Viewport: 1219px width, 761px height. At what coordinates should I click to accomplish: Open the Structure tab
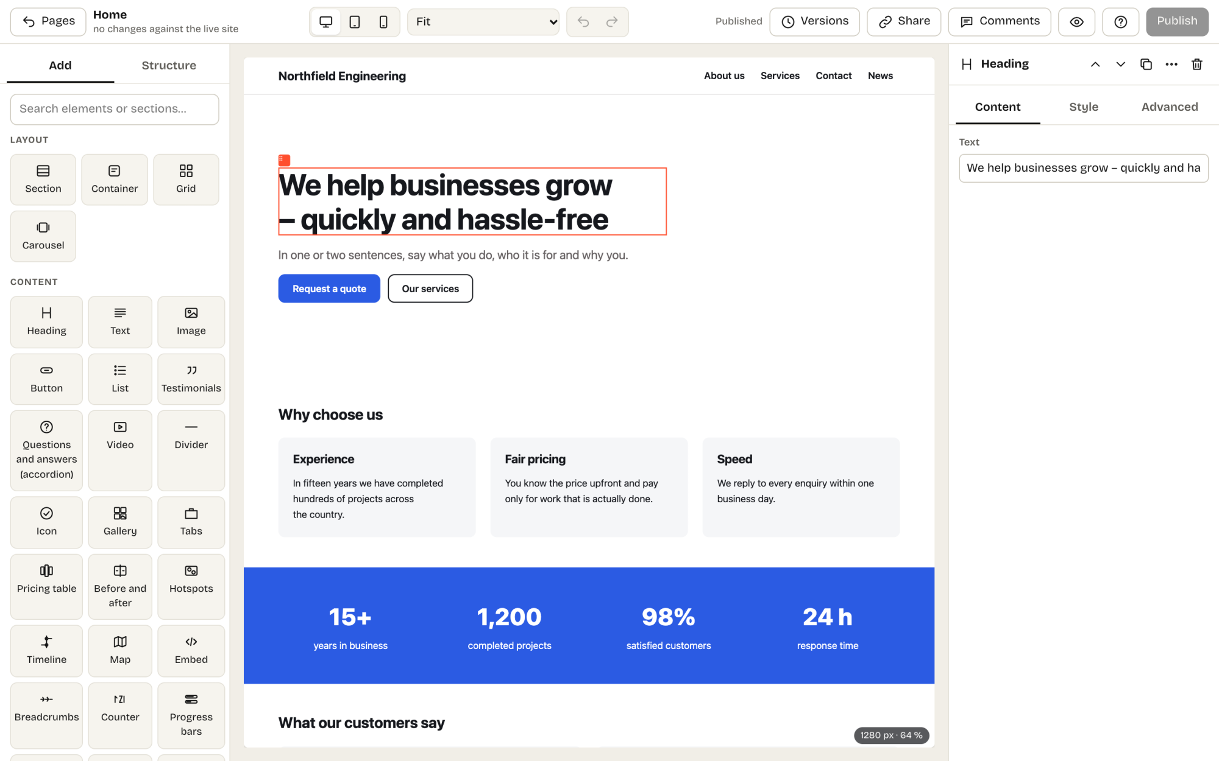pyautogui.click(x=169, y=65)
